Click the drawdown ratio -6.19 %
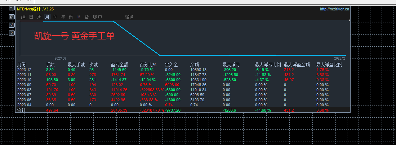The image size is (396, 145). tap(262, 70)
